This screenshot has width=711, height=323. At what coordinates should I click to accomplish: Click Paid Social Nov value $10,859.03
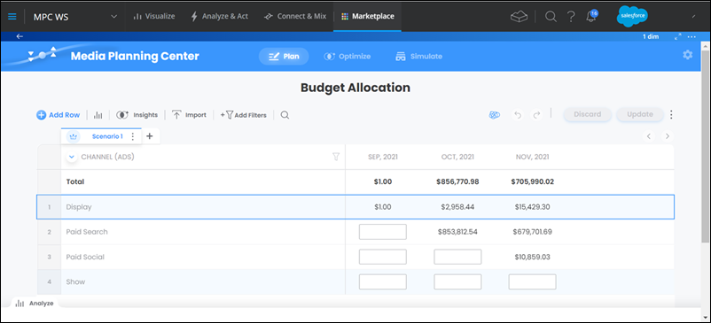click(532, 257)
